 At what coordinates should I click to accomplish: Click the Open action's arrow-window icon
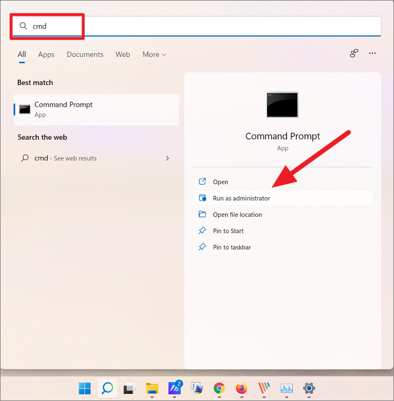[202, 182]
